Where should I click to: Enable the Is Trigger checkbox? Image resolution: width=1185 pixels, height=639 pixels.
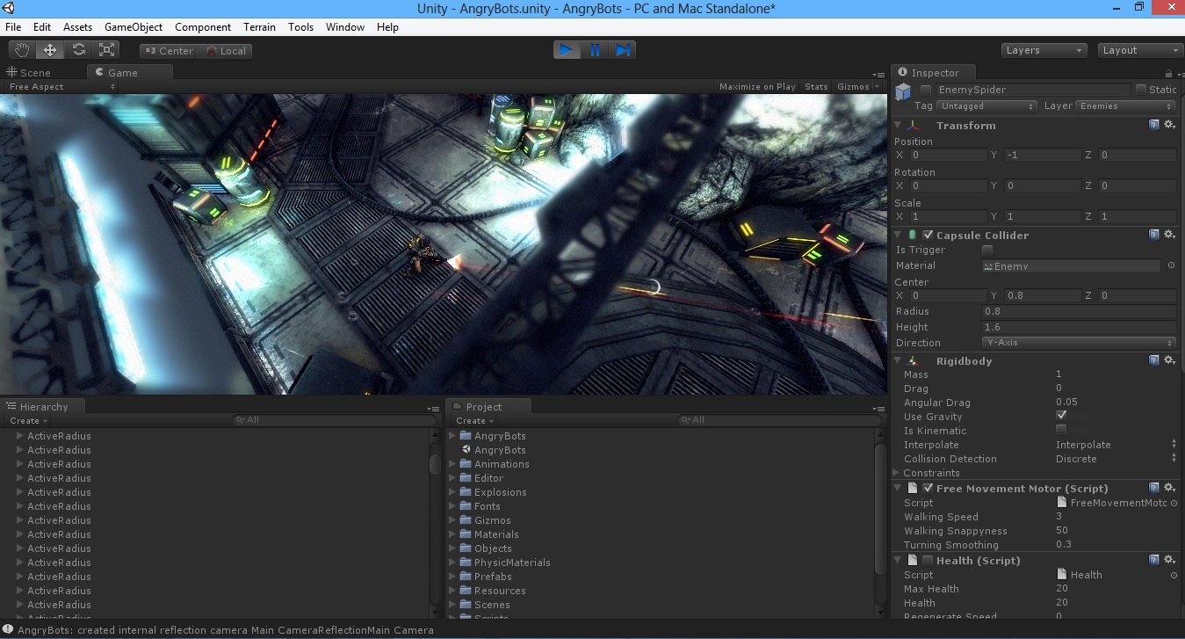tap(986, 250)
